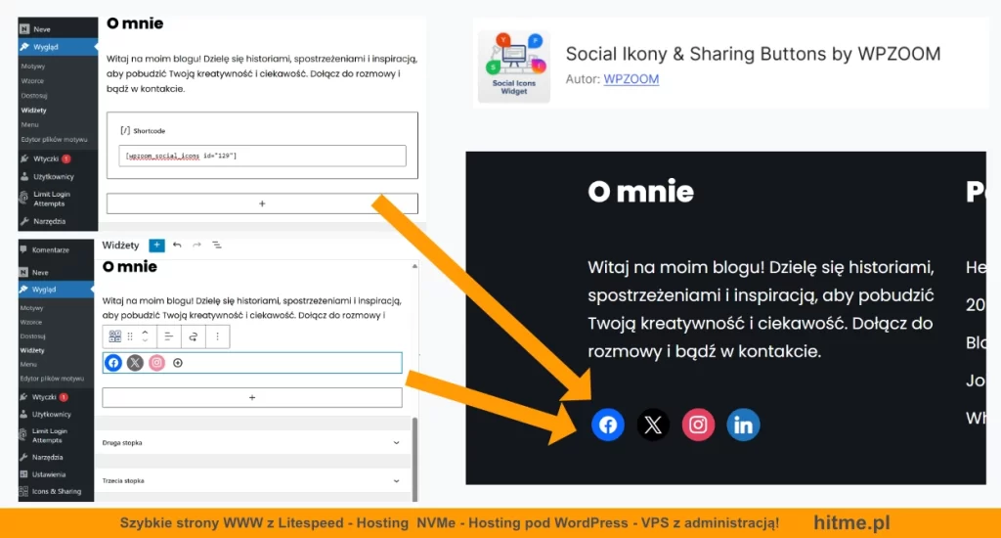Open Icons & Sharing in the admin sidebar
Viewport: 1001px width, 538px height.
click(56, 491)
